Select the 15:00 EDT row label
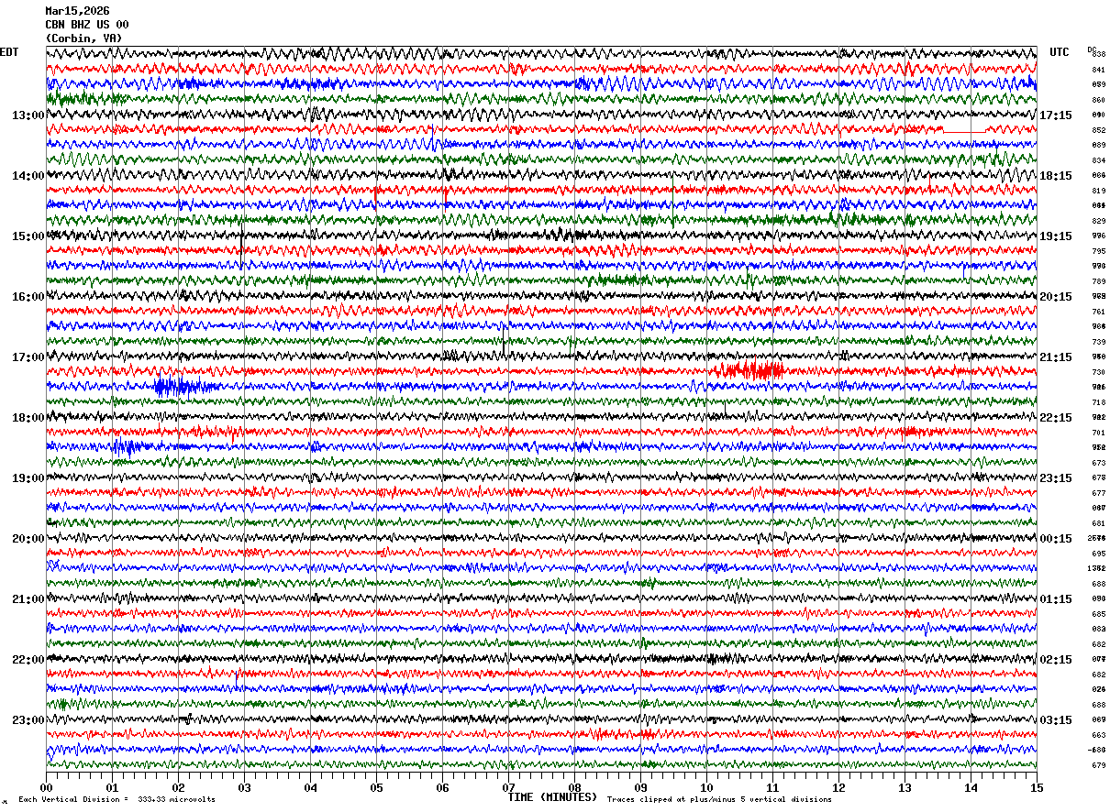This screenshot has height=812, width=1110. pos(28,236)
